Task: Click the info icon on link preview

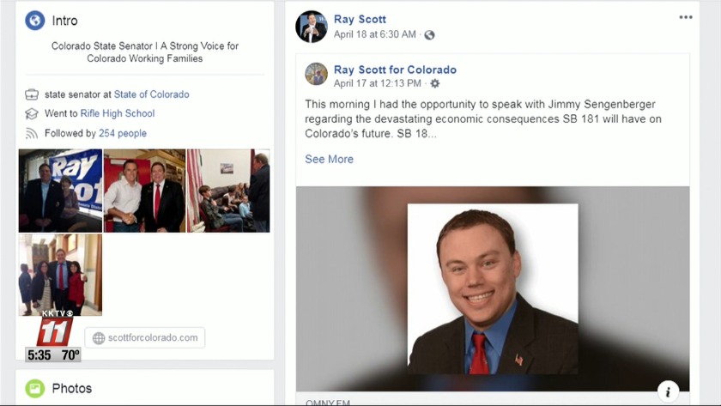Action: (x=668, y=391)
